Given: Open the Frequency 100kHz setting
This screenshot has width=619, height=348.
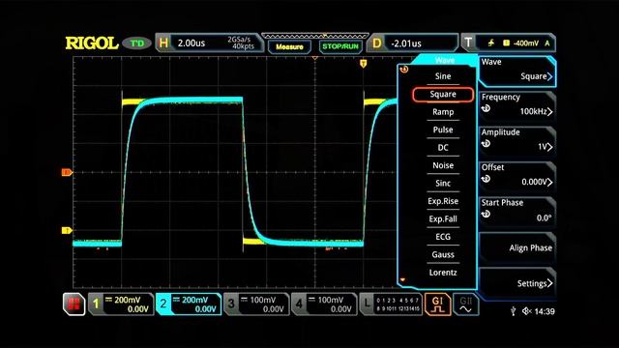Looking at the screenshot, I should tap(517, 105).
